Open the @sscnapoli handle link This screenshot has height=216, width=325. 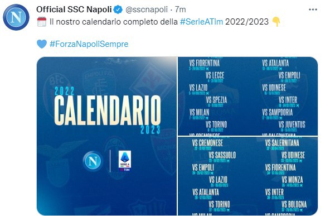(x=147, y=9)
